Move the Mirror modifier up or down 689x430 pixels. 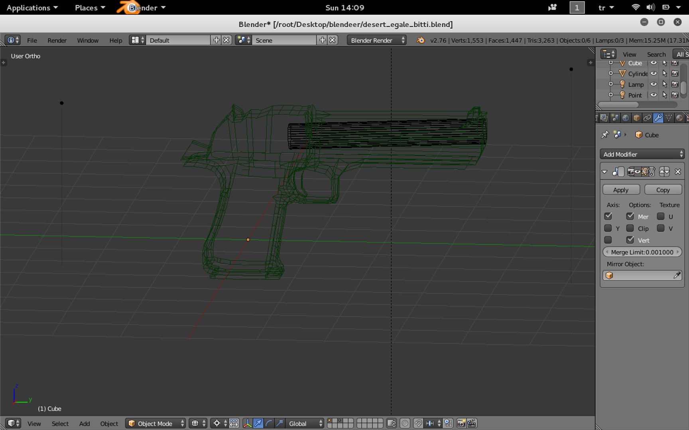pyautogui.click(x=664, y=172)
